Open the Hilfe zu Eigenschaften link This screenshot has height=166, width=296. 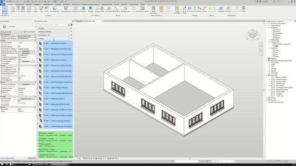[x=7, y=158]
